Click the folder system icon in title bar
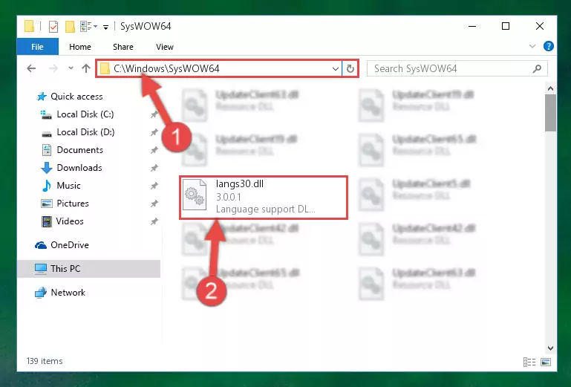This screenshot has width=571, height=387. point(29,26)
